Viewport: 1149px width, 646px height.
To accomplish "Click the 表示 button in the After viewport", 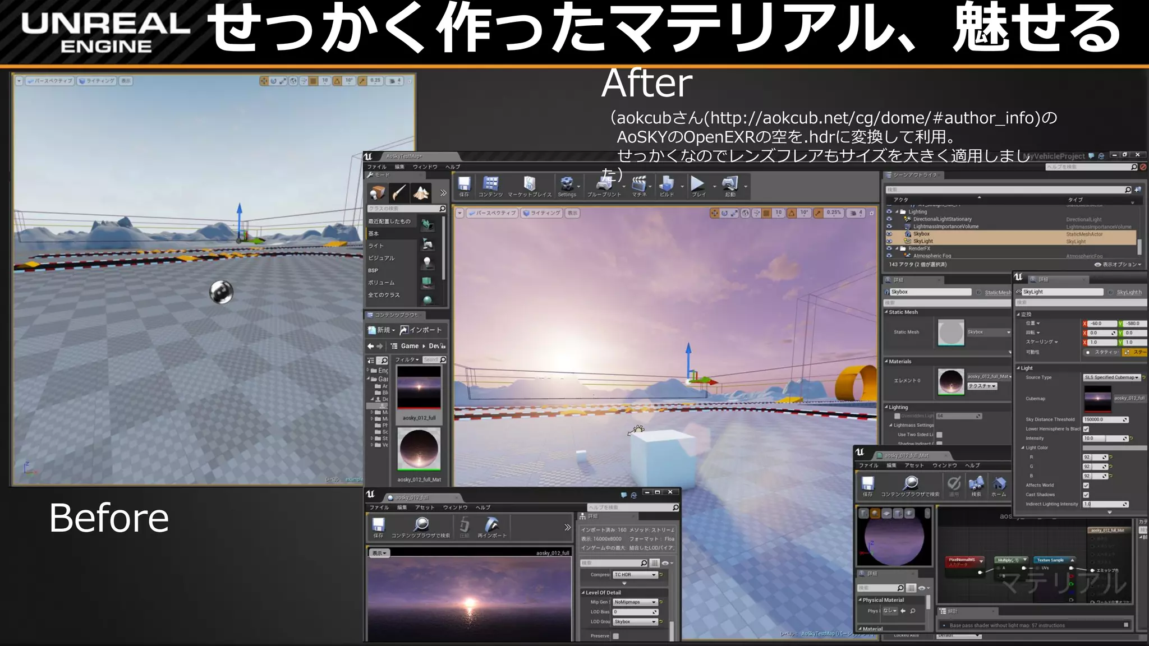I will coord(572,213).
